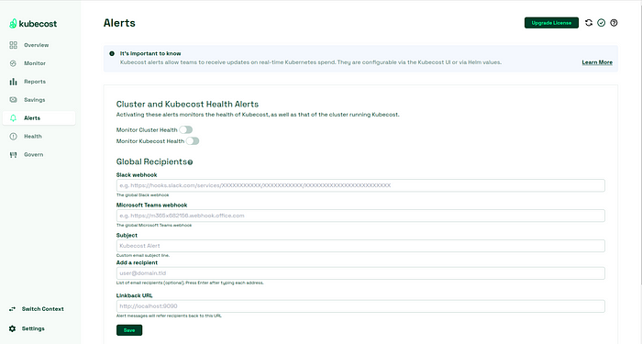Click the Add a recipient email field
The image size is (642, 344).
click(360, 273)
